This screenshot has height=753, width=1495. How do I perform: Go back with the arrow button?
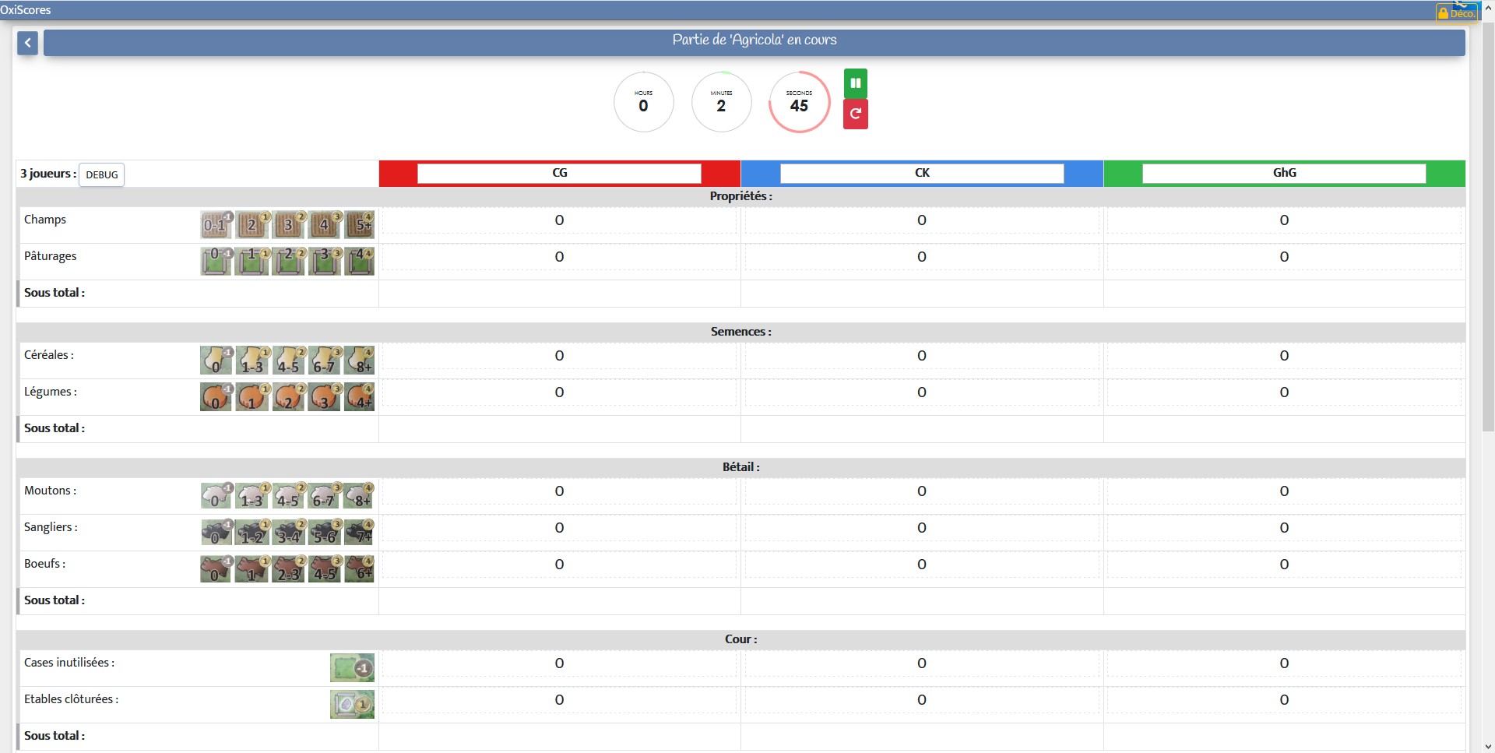point(27,43)
